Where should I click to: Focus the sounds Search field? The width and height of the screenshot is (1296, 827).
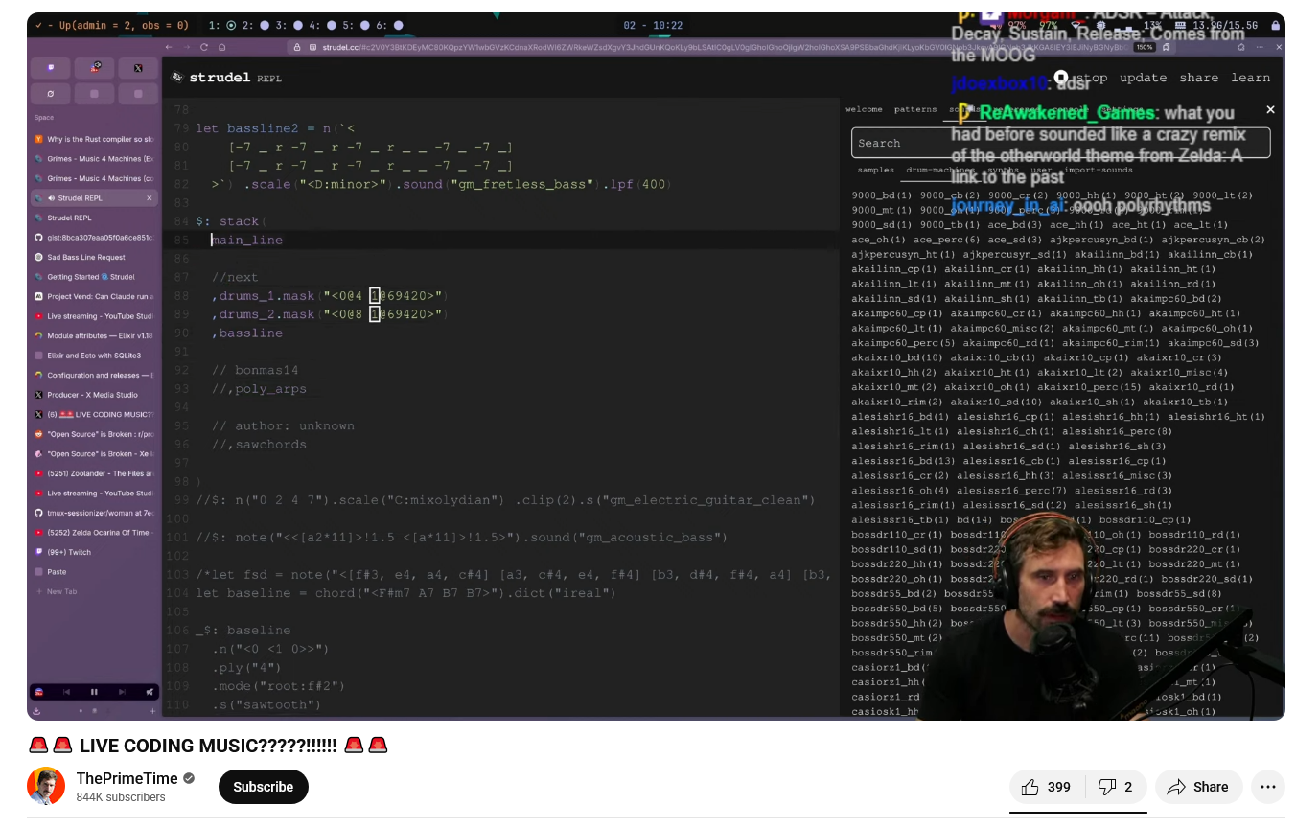1060,143
